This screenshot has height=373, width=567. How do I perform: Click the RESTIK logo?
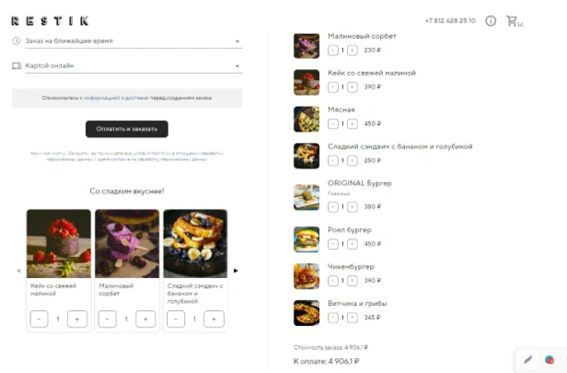point(50,20)
